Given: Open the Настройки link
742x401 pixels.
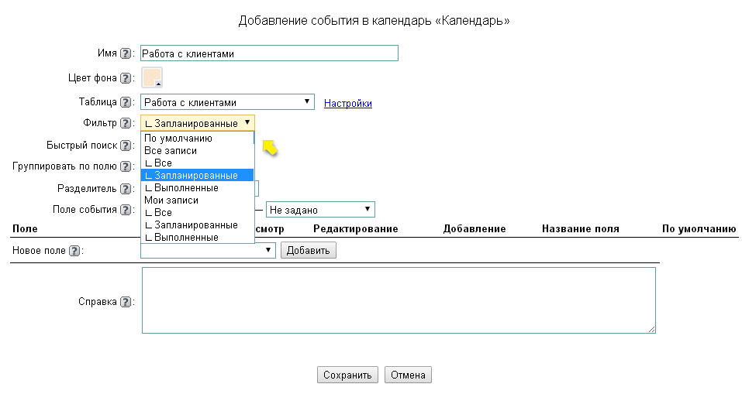Looking at the screenshot, I should [348, 103].
